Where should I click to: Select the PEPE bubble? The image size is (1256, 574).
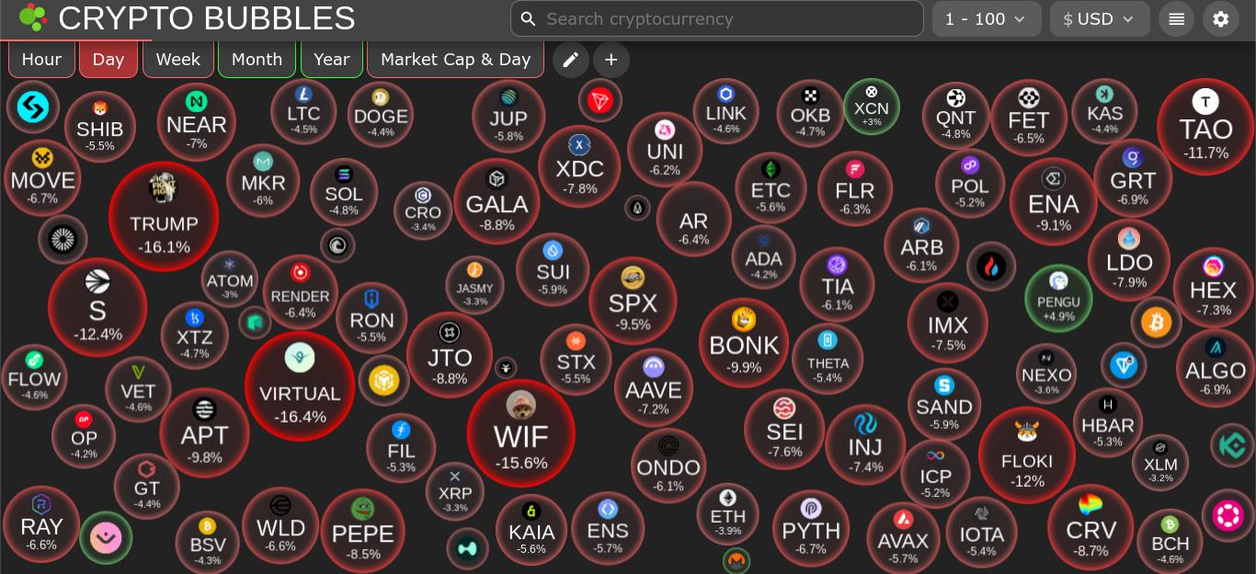(x=363, y=532)
